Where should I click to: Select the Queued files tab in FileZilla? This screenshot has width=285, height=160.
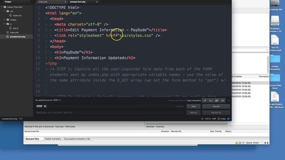coord(33,139)
